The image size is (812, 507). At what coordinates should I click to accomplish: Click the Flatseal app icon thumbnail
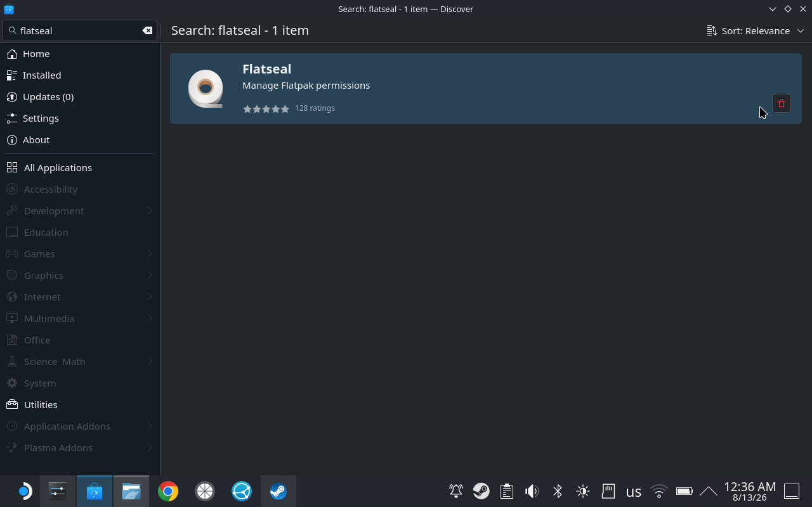[206, 88]
